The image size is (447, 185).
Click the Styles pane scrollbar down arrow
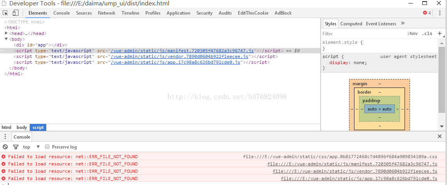(x=442, y=126)
